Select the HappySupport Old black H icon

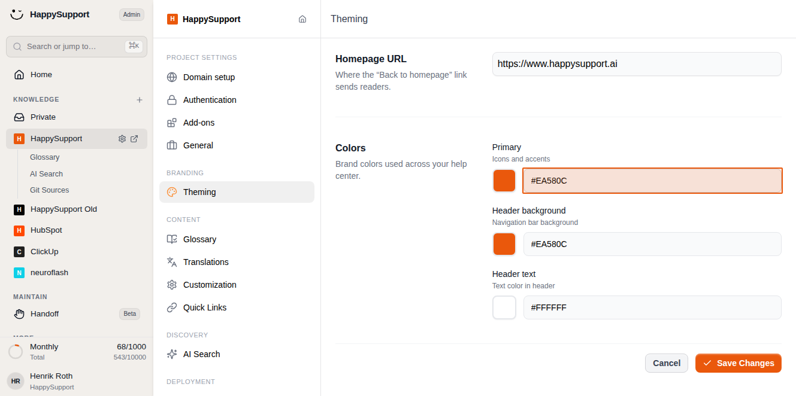tap(19, 209)
